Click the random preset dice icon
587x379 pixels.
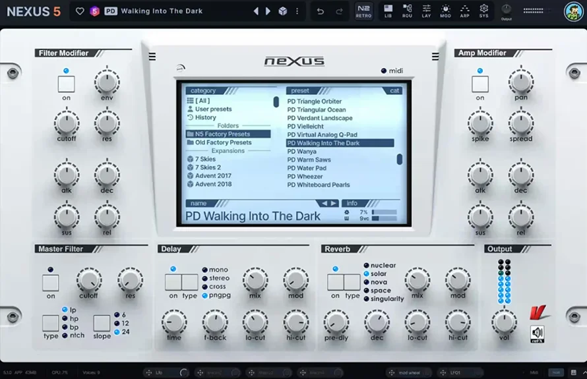coord(282,11)
